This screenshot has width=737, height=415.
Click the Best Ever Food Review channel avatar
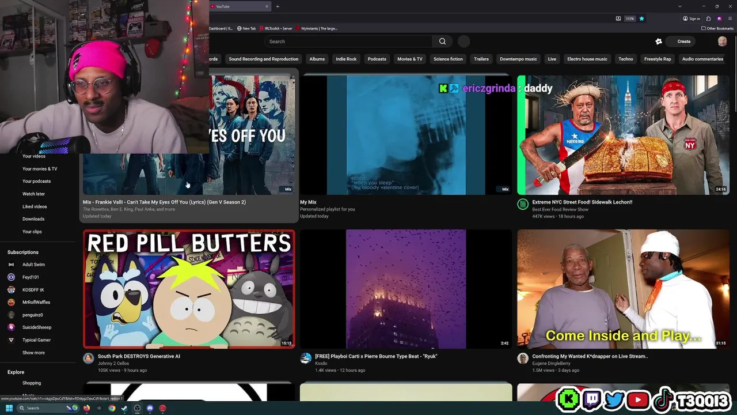[523, 203]
